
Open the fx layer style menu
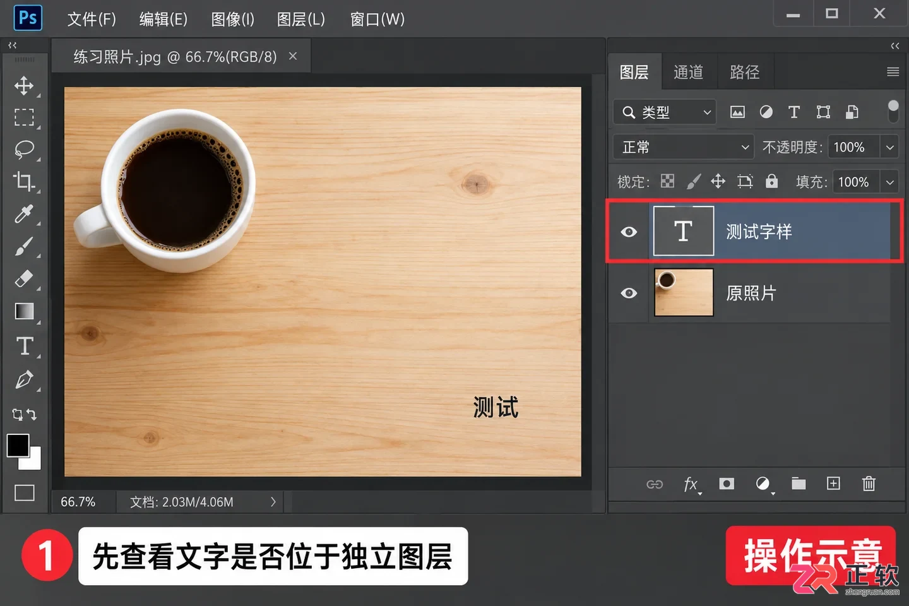pyautogui.click(x=692, y=484)
